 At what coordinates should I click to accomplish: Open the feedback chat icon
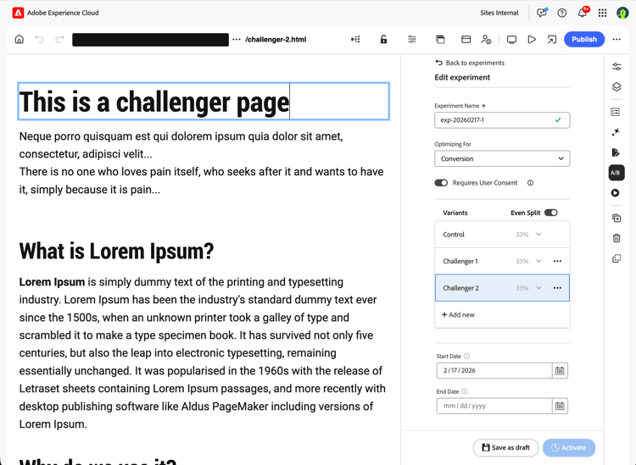pyautogui.click(x=542, y=13)
